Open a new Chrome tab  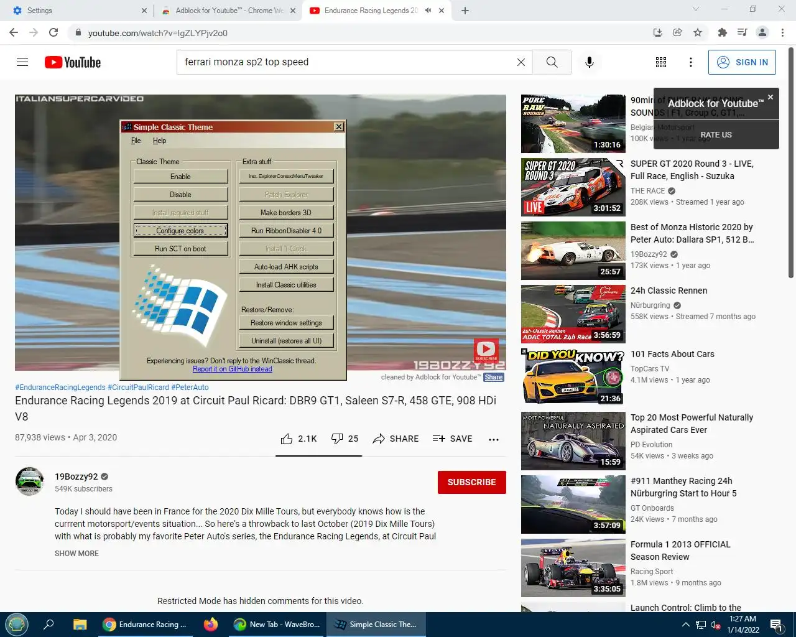tap(465, 11)
